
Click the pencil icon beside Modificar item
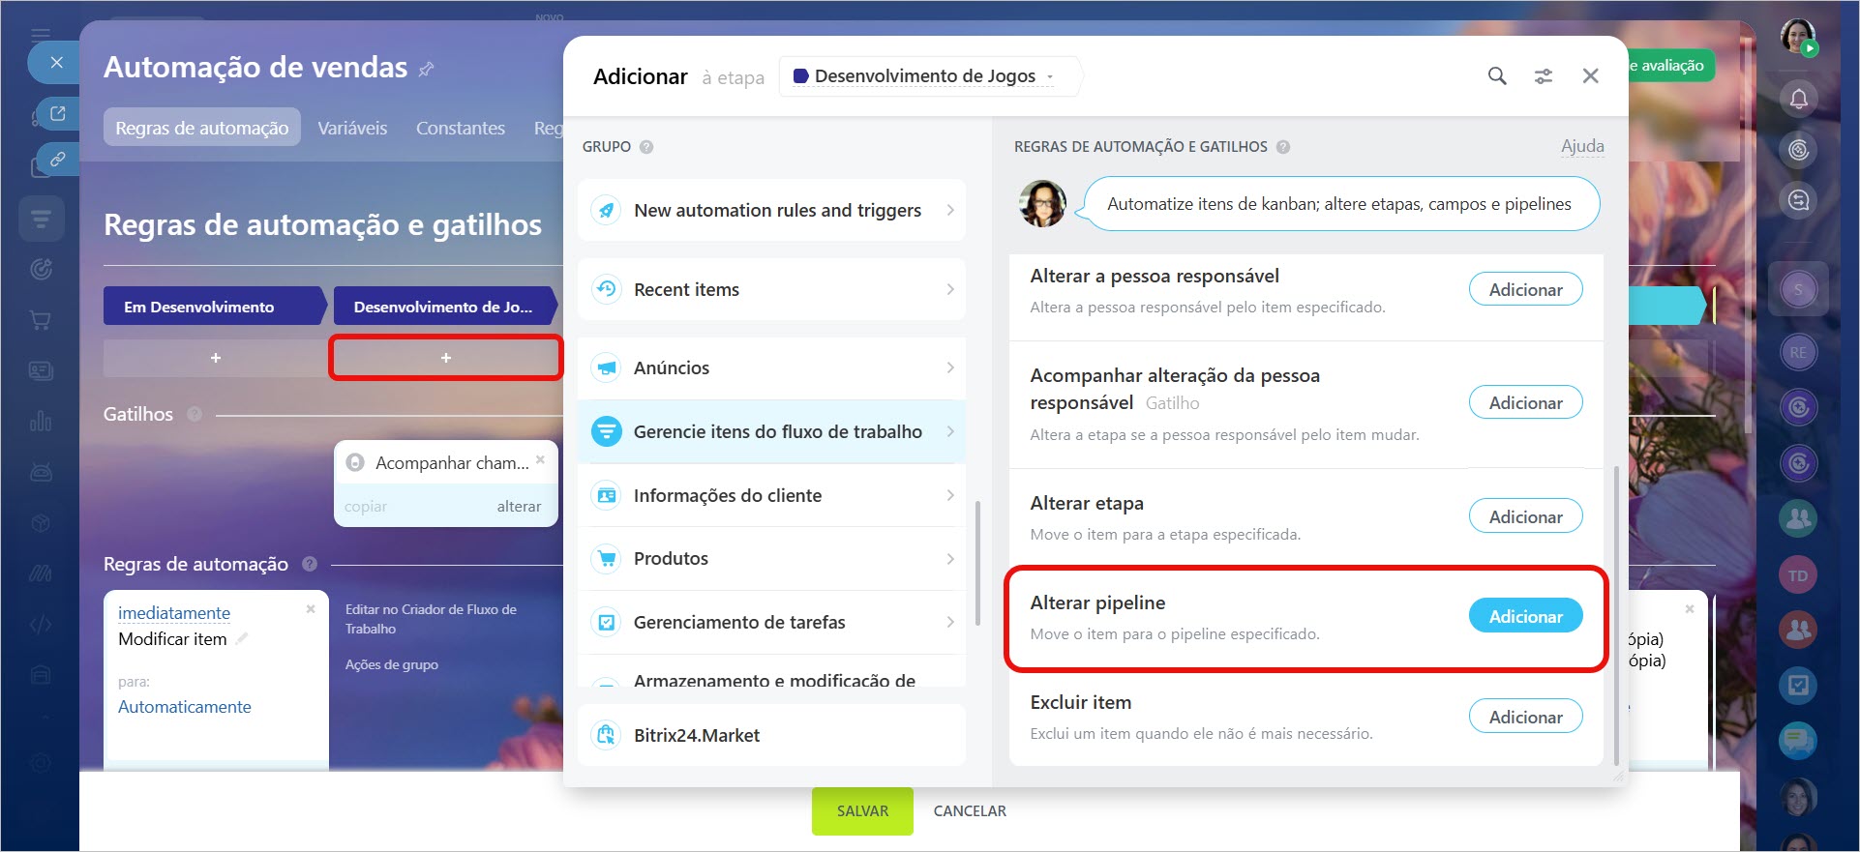click(242, 638)
